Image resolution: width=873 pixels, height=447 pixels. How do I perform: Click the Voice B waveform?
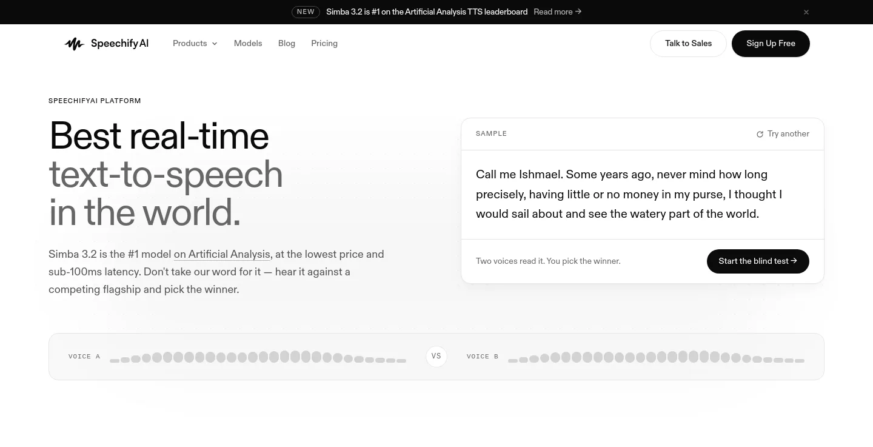tap(656, 357)
